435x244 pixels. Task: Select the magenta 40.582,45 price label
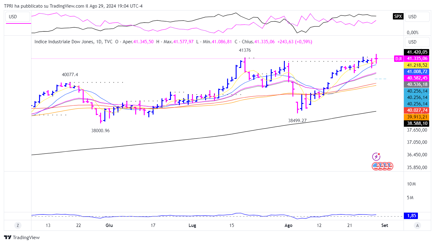(x=416, y=78)
